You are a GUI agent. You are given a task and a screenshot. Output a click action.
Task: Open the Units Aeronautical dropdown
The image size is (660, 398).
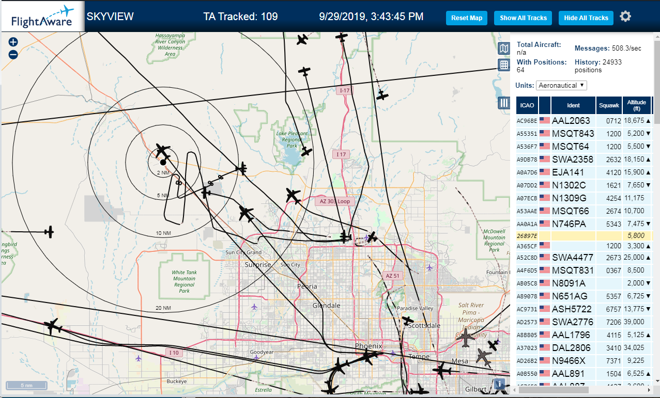coord(561,85)
